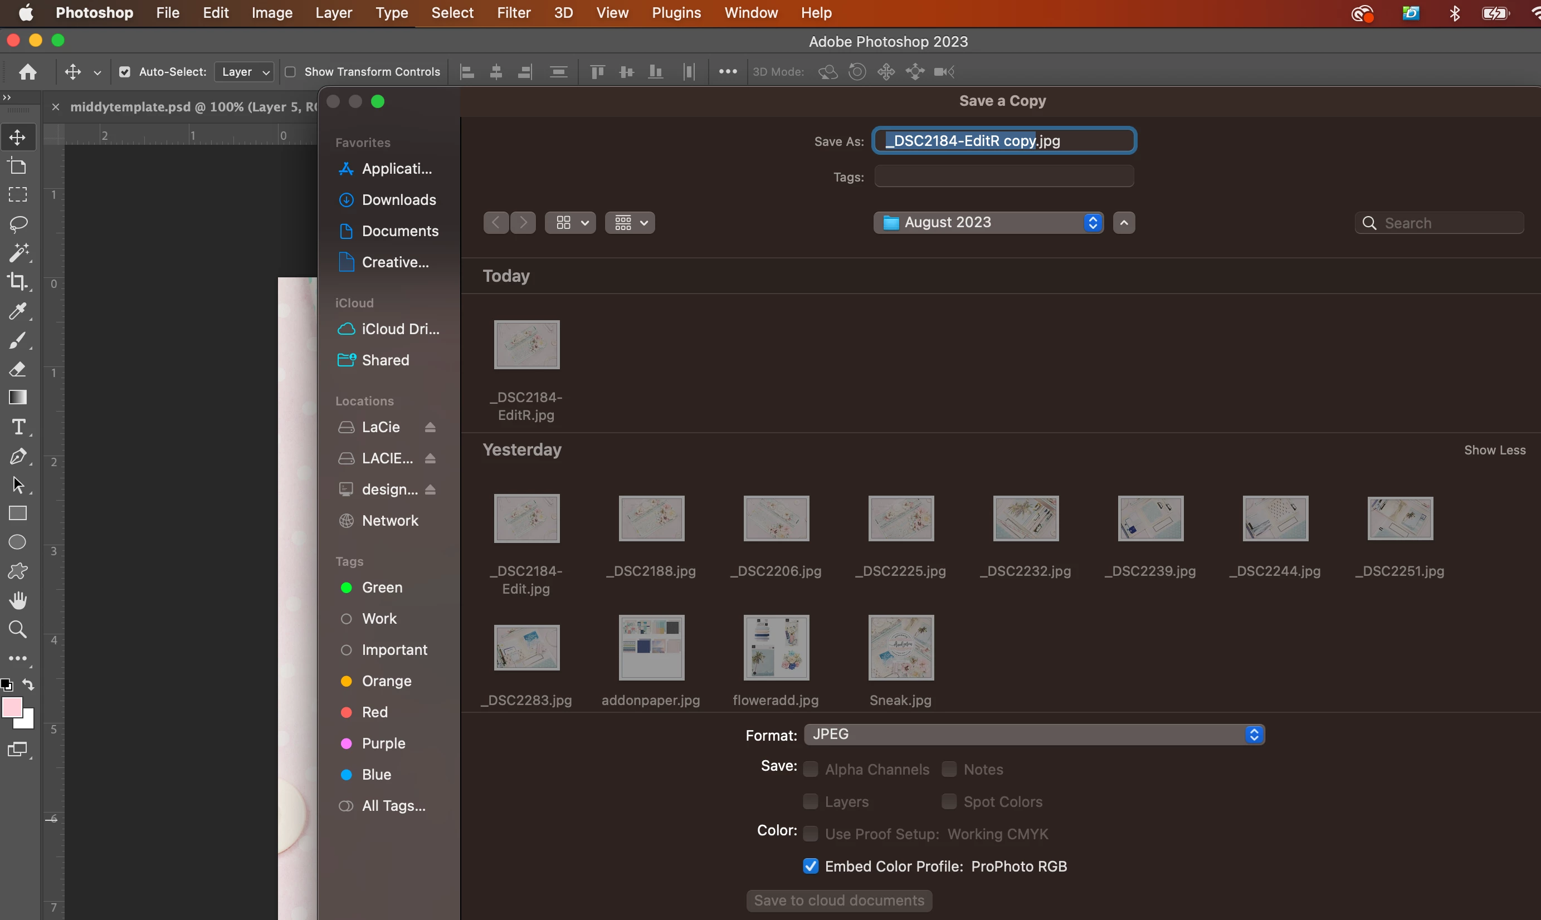Select the Zoom tool
The image size is (1541, 920).
[x=17, y=629]
